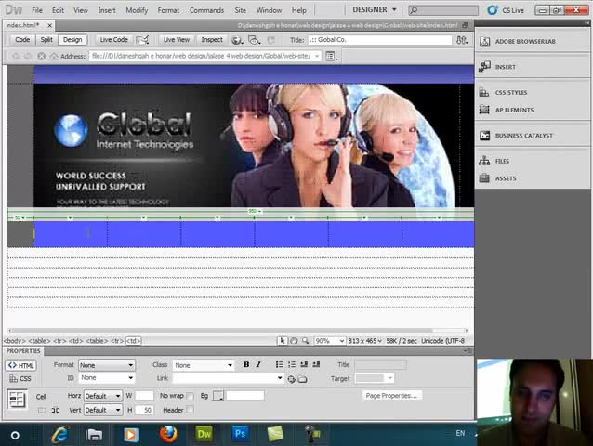Viewport: 593px width, 446px height.
Task: Apply Unordered List in Properties
Action: tap(280, 364)
